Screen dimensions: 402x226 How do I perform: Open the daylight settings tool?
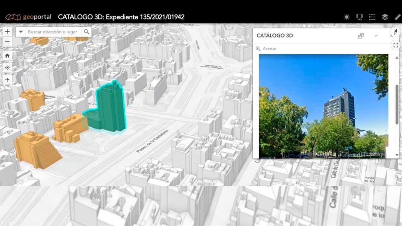tap(346, 17)
